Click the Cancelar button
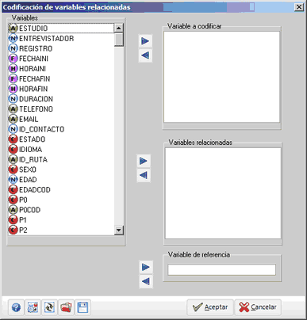The height and width of the screenshot is (320, 307). (258, 307)
